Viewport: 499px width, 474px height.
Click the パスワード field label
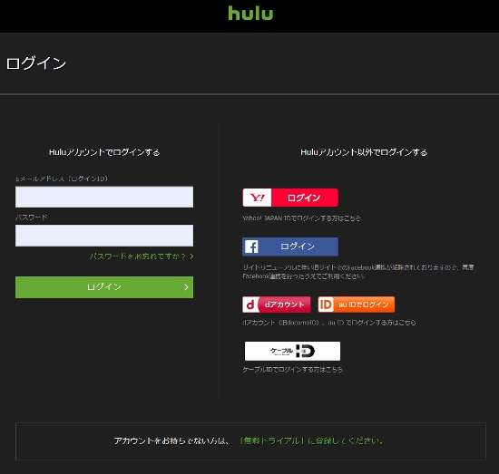(x=32, y=218)
